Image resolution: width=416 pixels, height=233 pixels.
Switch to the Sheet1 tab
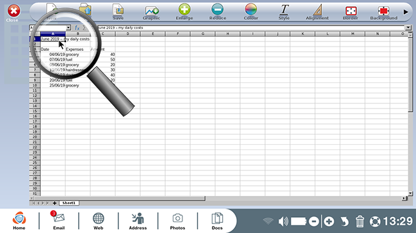click(69, 203)
